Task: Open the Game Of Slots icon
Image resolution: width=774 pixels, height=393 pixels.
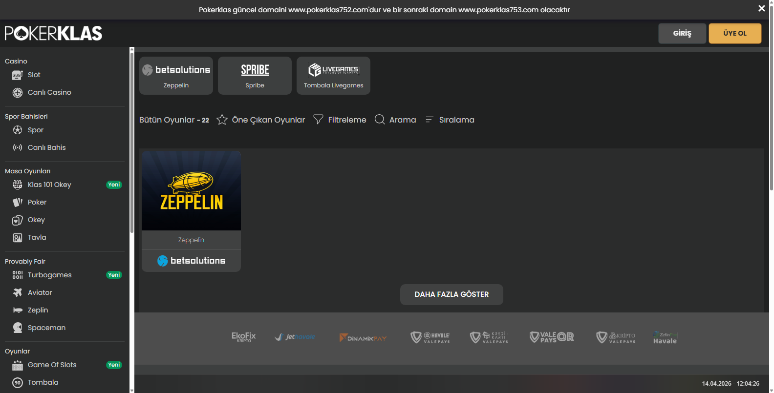Action: [x=18, y=365]
